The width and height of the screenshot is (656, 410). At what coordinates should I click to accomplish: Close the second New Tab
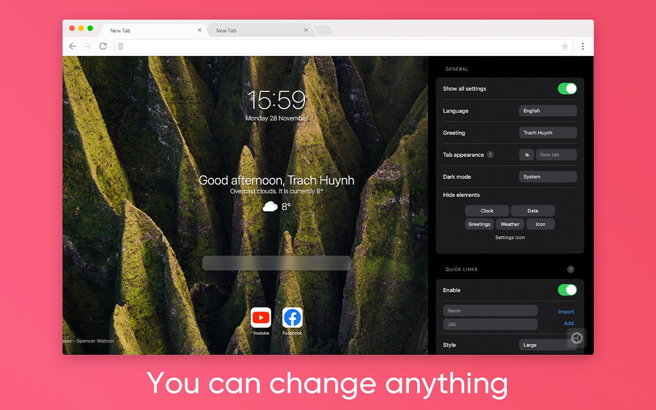point(306,30)
